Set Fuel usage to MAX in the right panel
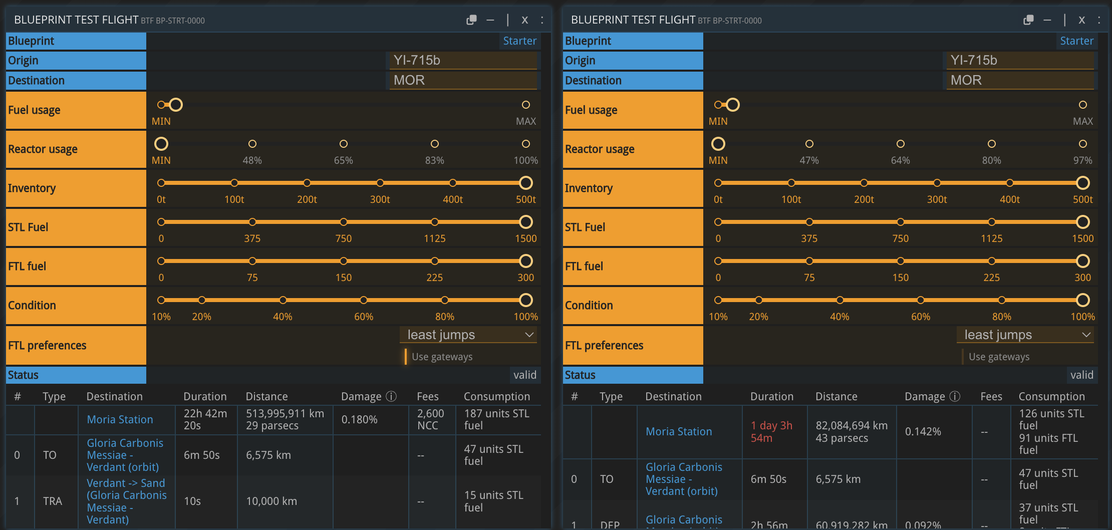 (x=1082, y=105)
